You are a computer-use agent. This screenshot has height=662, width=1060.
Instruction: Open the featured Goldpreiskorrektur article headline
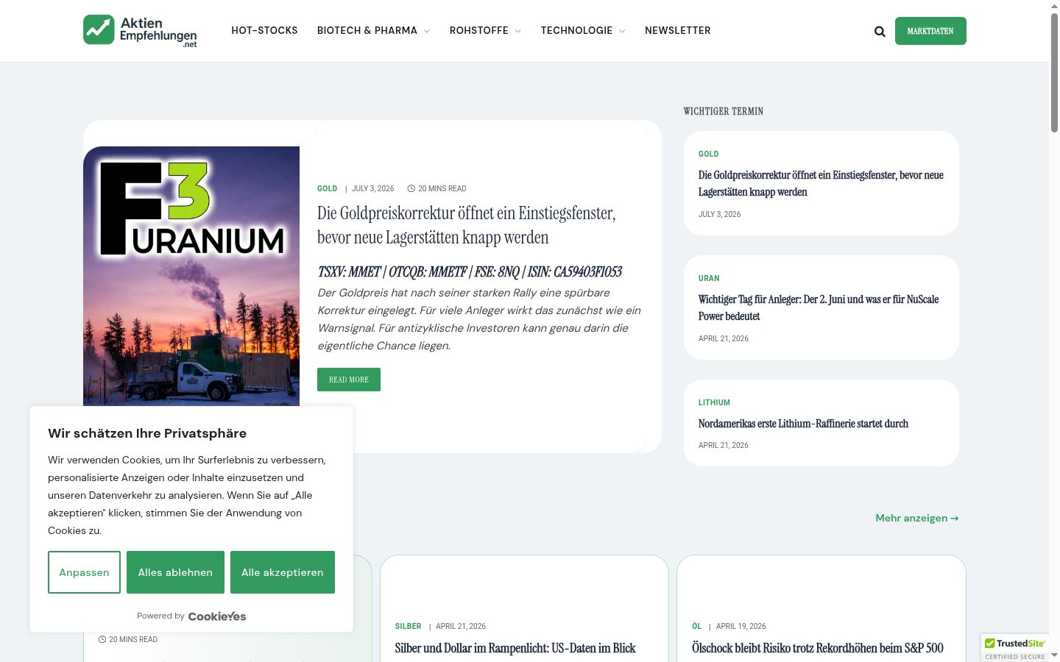(x=467, y=225)
